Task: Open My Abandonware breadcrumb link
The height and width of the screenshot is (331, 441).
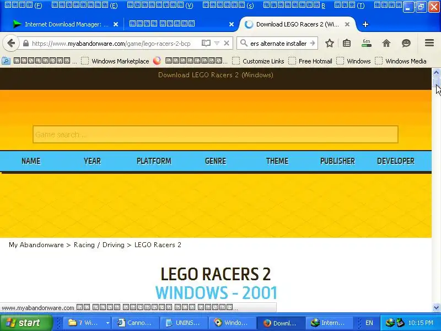Action: [x=36, y=245]
